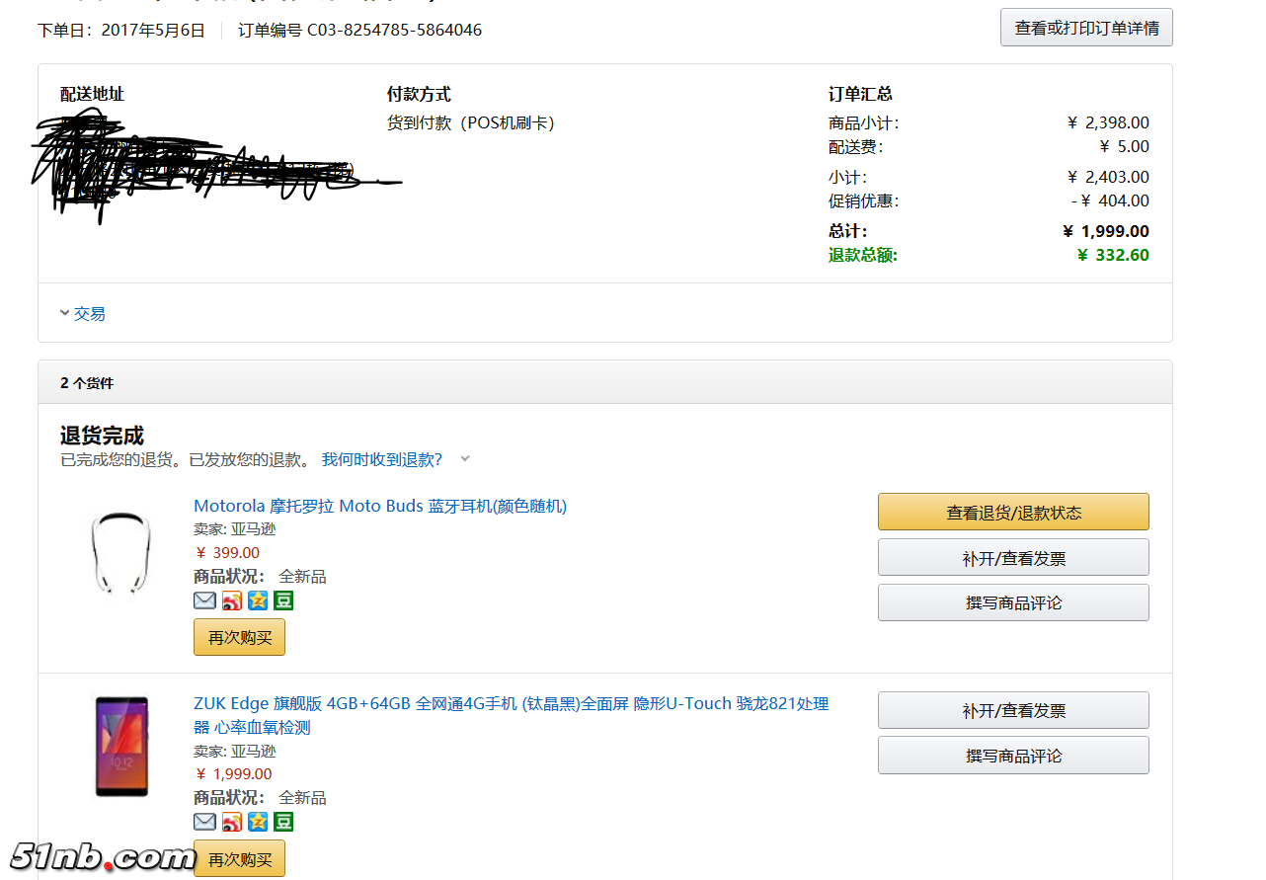Screen dimensions: 1266x880
Task: Open 查看退货/退款状态 for Moto Buds
Action: click(1013, 513)
